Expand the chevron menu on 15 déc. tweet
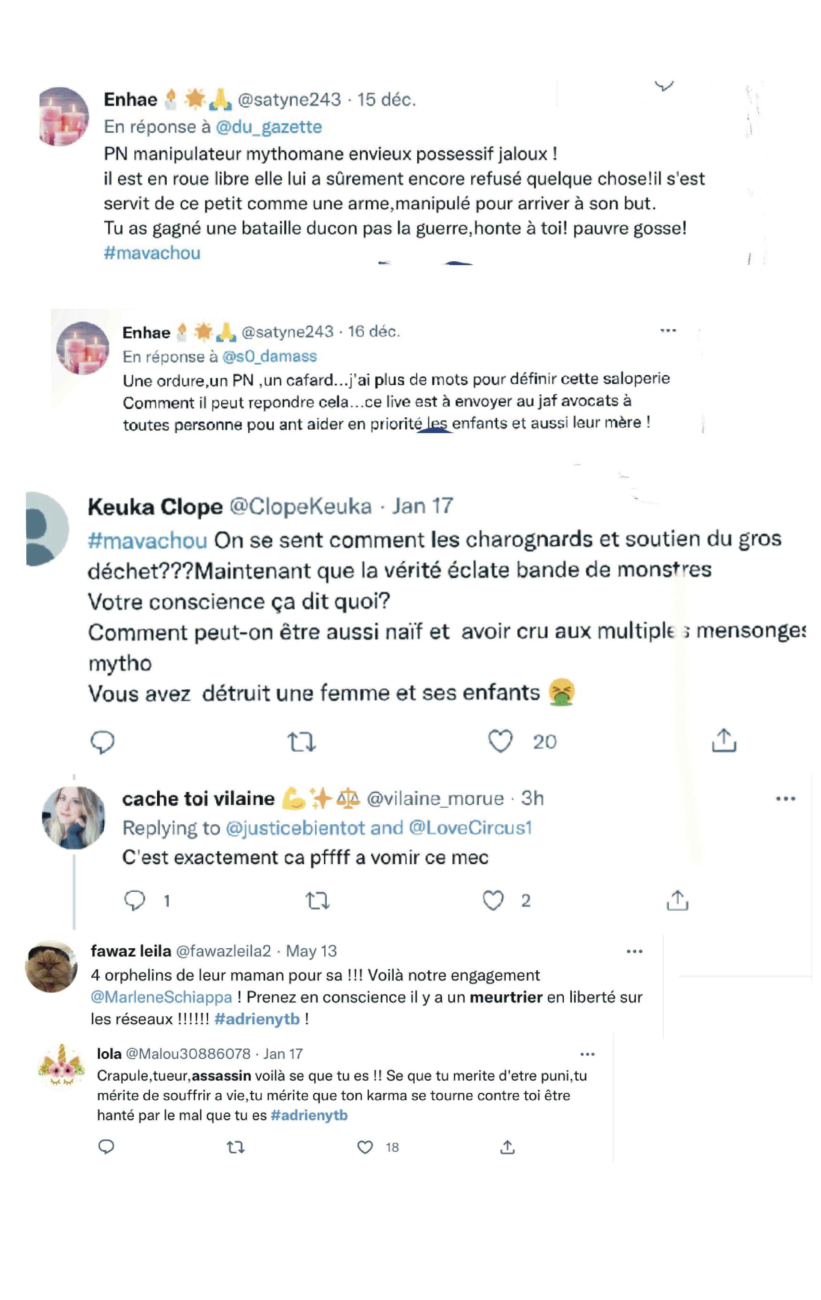821x1300 pixels. pyautogui.click(x=664, y=85)
